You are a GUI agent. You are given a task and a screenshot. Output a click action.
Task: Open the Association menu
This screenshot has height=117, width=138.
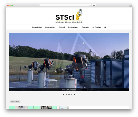click(37, 27)
